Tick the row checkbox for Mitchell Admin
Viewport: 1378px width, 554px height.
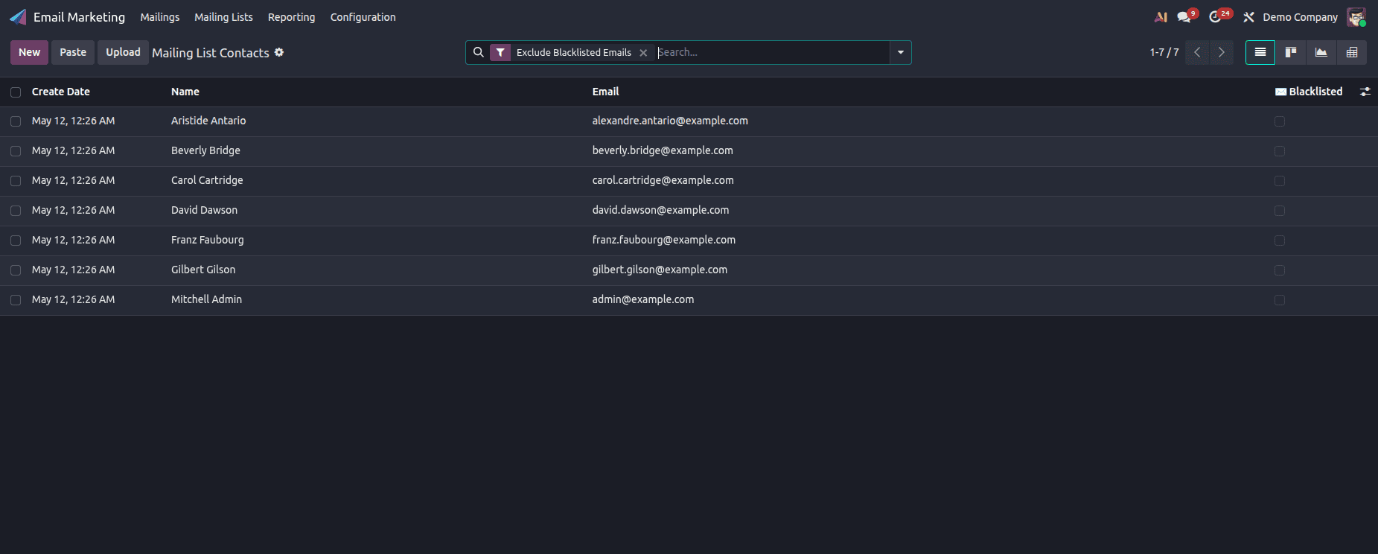click(16, 300)
